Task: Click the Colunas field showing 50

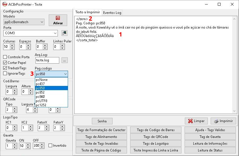Action: 7,47
